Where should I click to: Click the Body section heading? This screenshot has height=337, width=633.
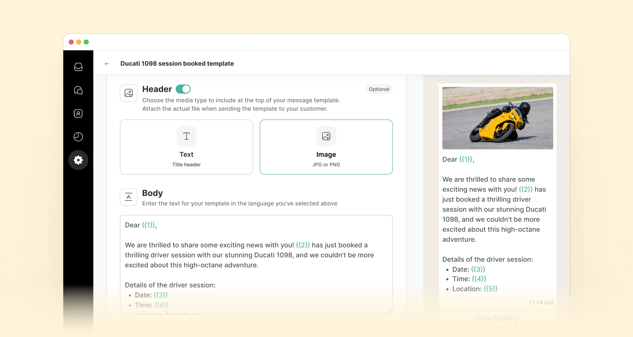tap(152, 193)
